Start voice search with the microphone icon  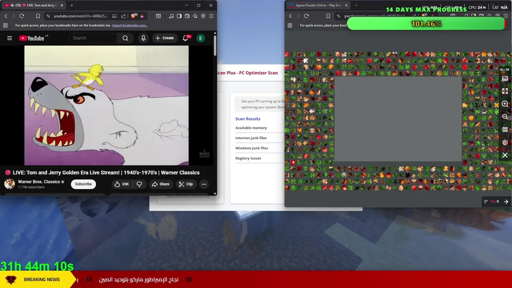(x=143, y=38)
